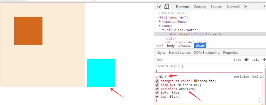Uncheck the position absolute checkbox

[x=157, y=89]
